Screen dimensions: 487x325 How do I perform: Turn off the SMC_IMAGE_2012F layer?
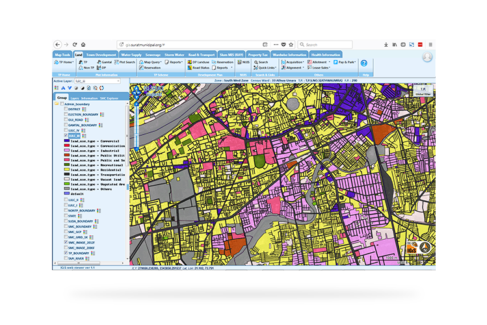point(66,242)
